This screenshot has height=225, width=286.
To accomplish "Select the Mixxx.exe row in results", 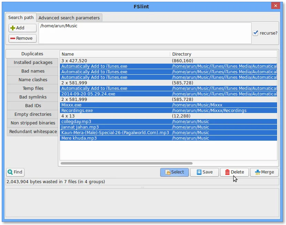I will 103,105.
